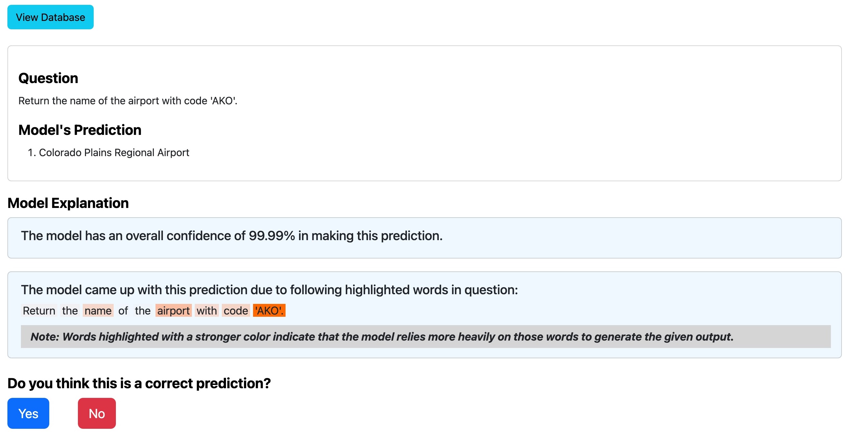The height and width of the screenshot is (432, 847).
Task: Select the highlighted word "with"
Action: coord(206,310)
